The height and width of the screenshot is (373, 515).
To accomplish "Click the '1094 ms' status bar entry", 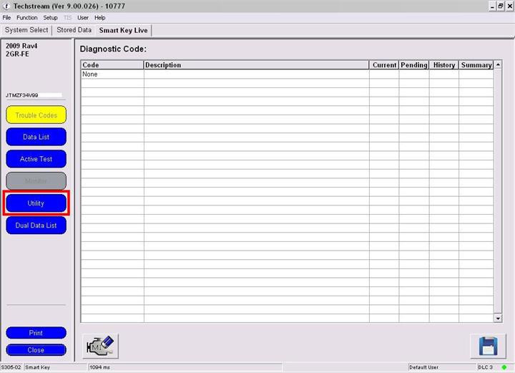I will pyautogui.click(x=99, y=367).
